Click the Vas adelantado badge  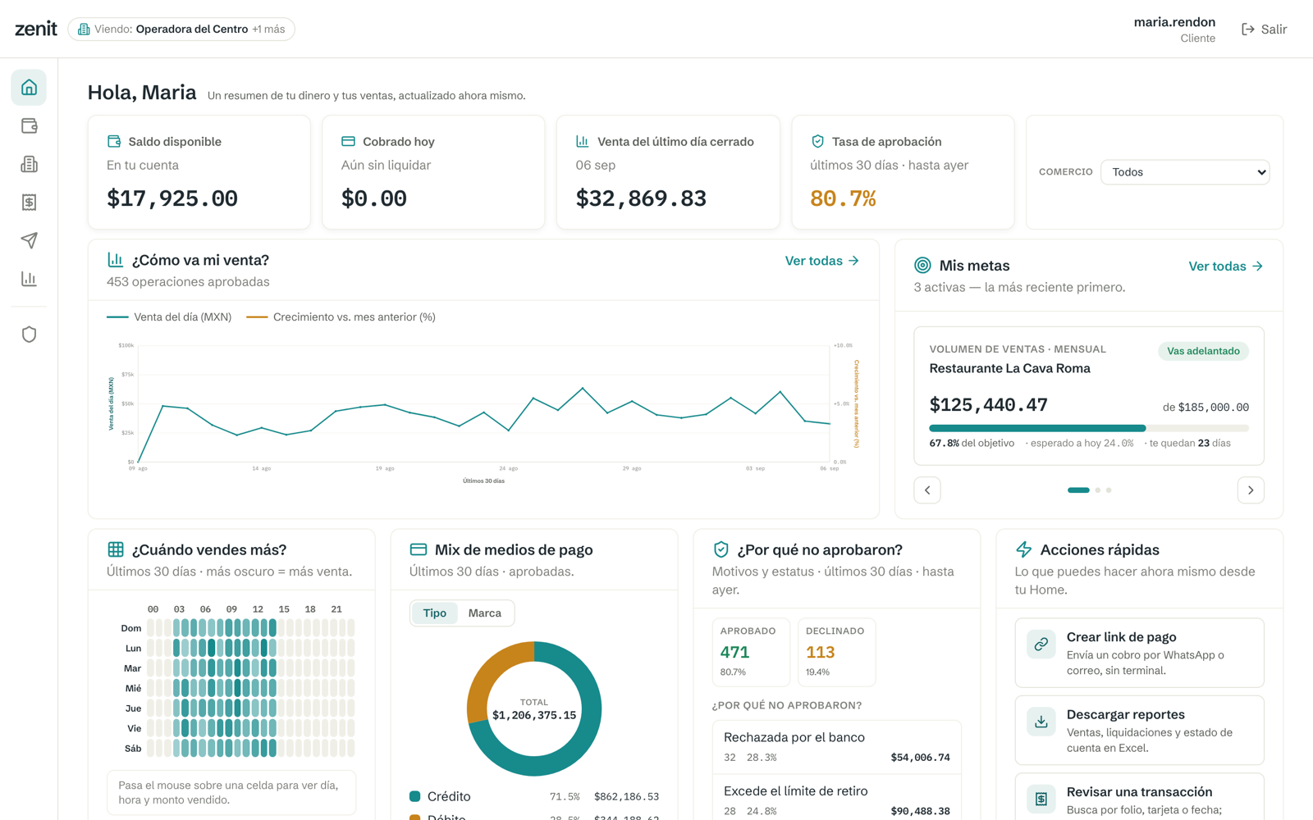[1203, 351]
